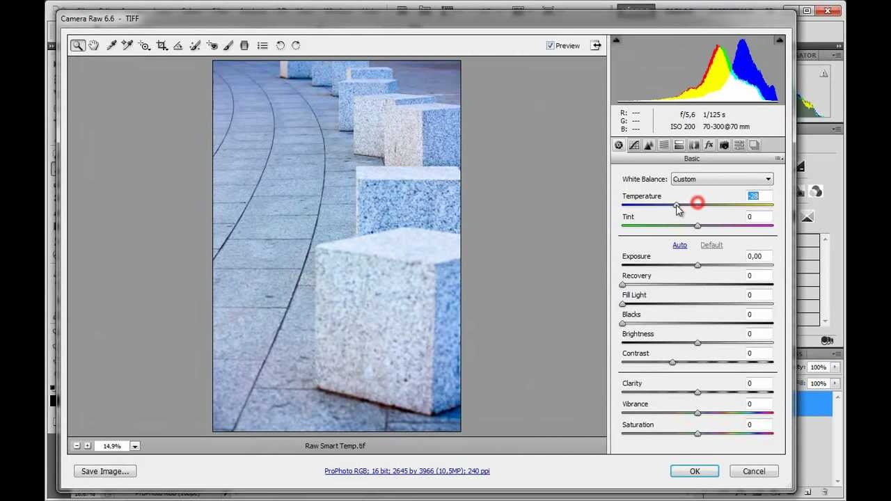Click the Contrast slider handle
Screen dimensions: 891x501
[x=672, y=363]
